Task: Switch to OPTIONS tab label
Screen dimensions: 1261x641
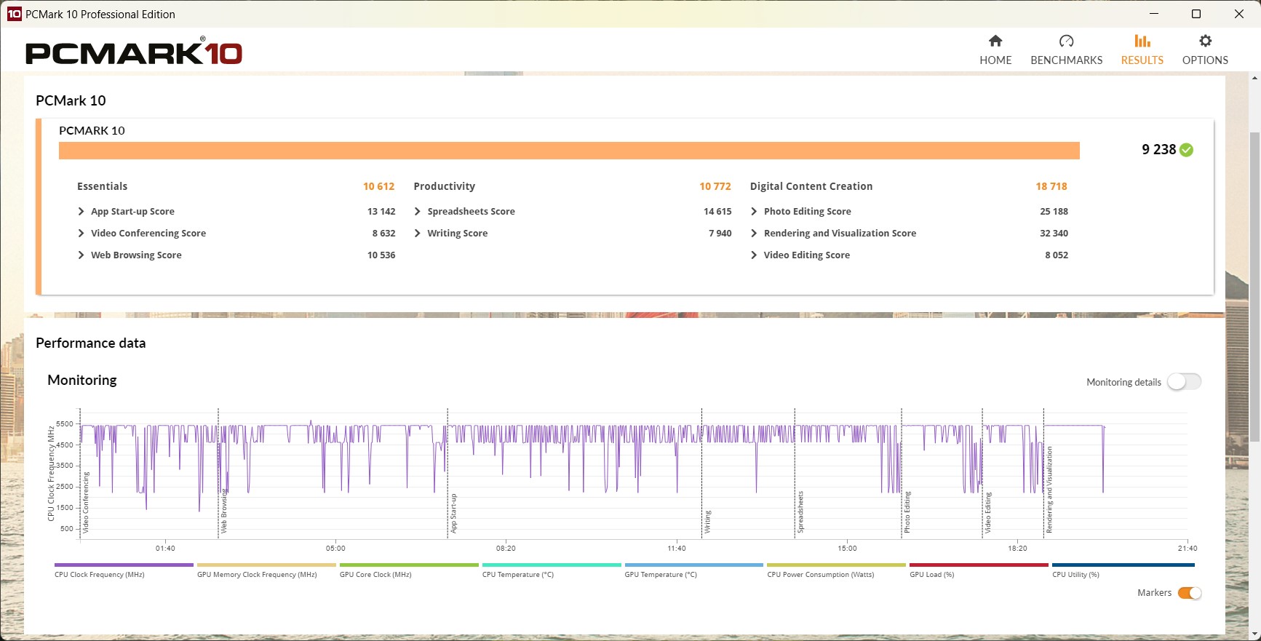Action: coord(1205,60)
